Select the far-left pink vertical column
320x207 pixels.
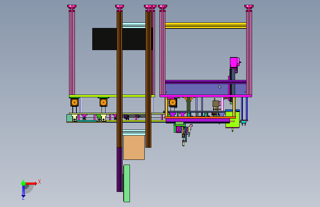72,53
